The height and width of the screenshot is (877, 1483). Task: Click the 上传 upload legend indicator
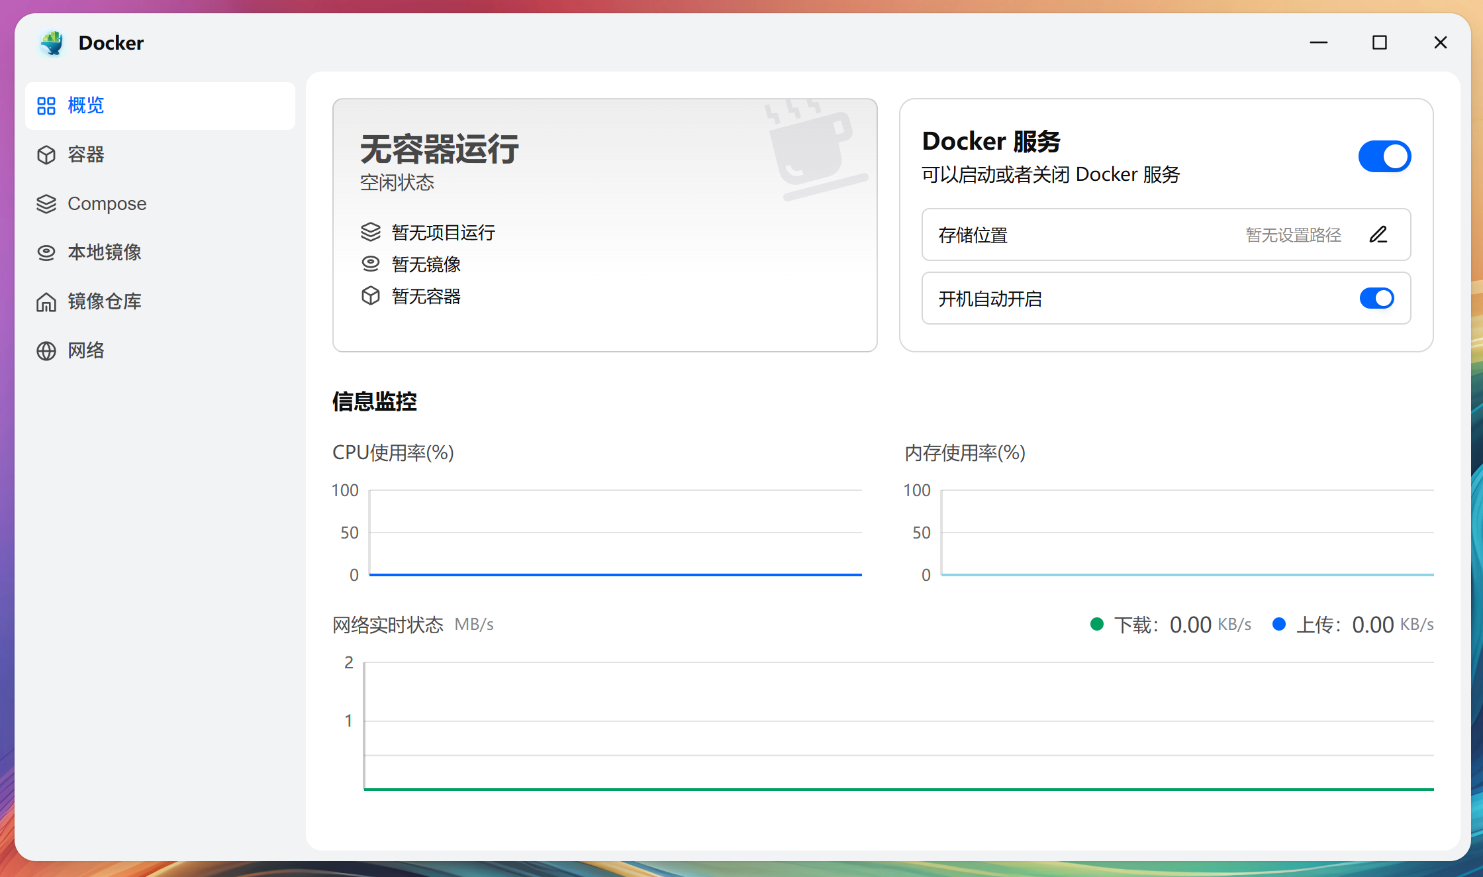coord(1280,623)
